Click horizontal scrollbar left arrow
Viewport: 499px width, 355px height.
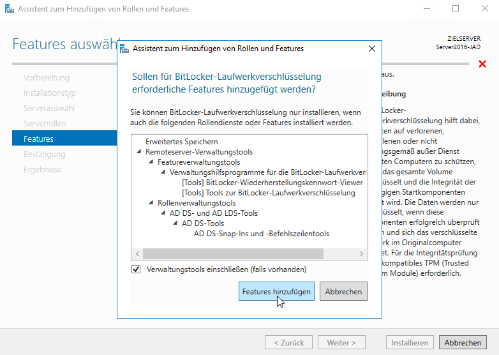(x=137, y=253)
